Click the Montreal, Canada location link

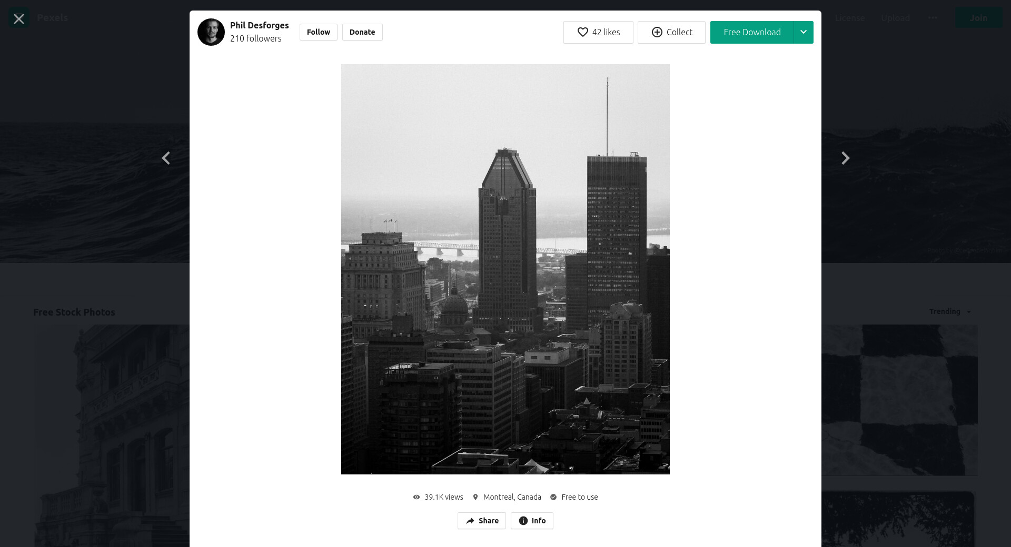pyautogui.click(x=512, y=497)
